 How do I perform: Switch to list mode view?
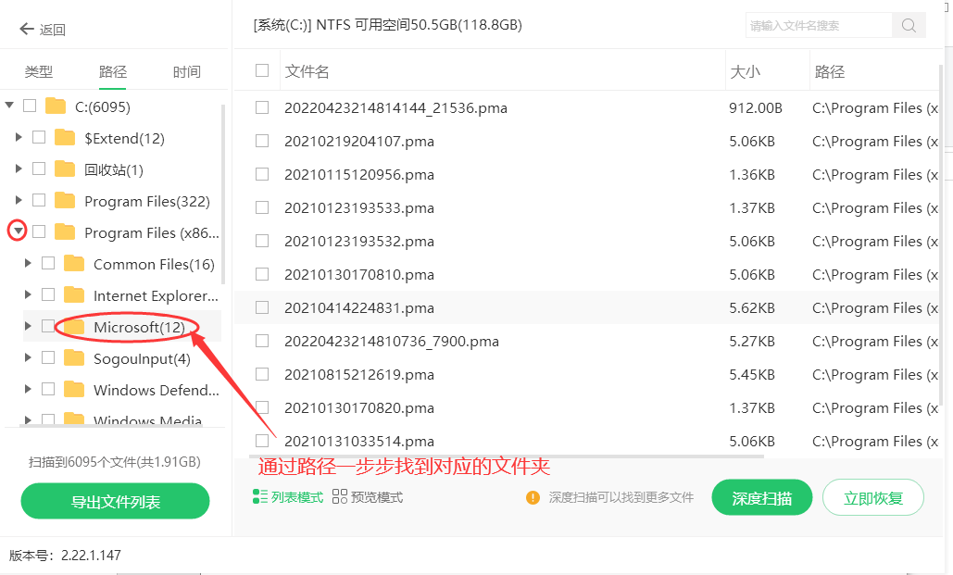pyautogui.click(x=288, y=497)
